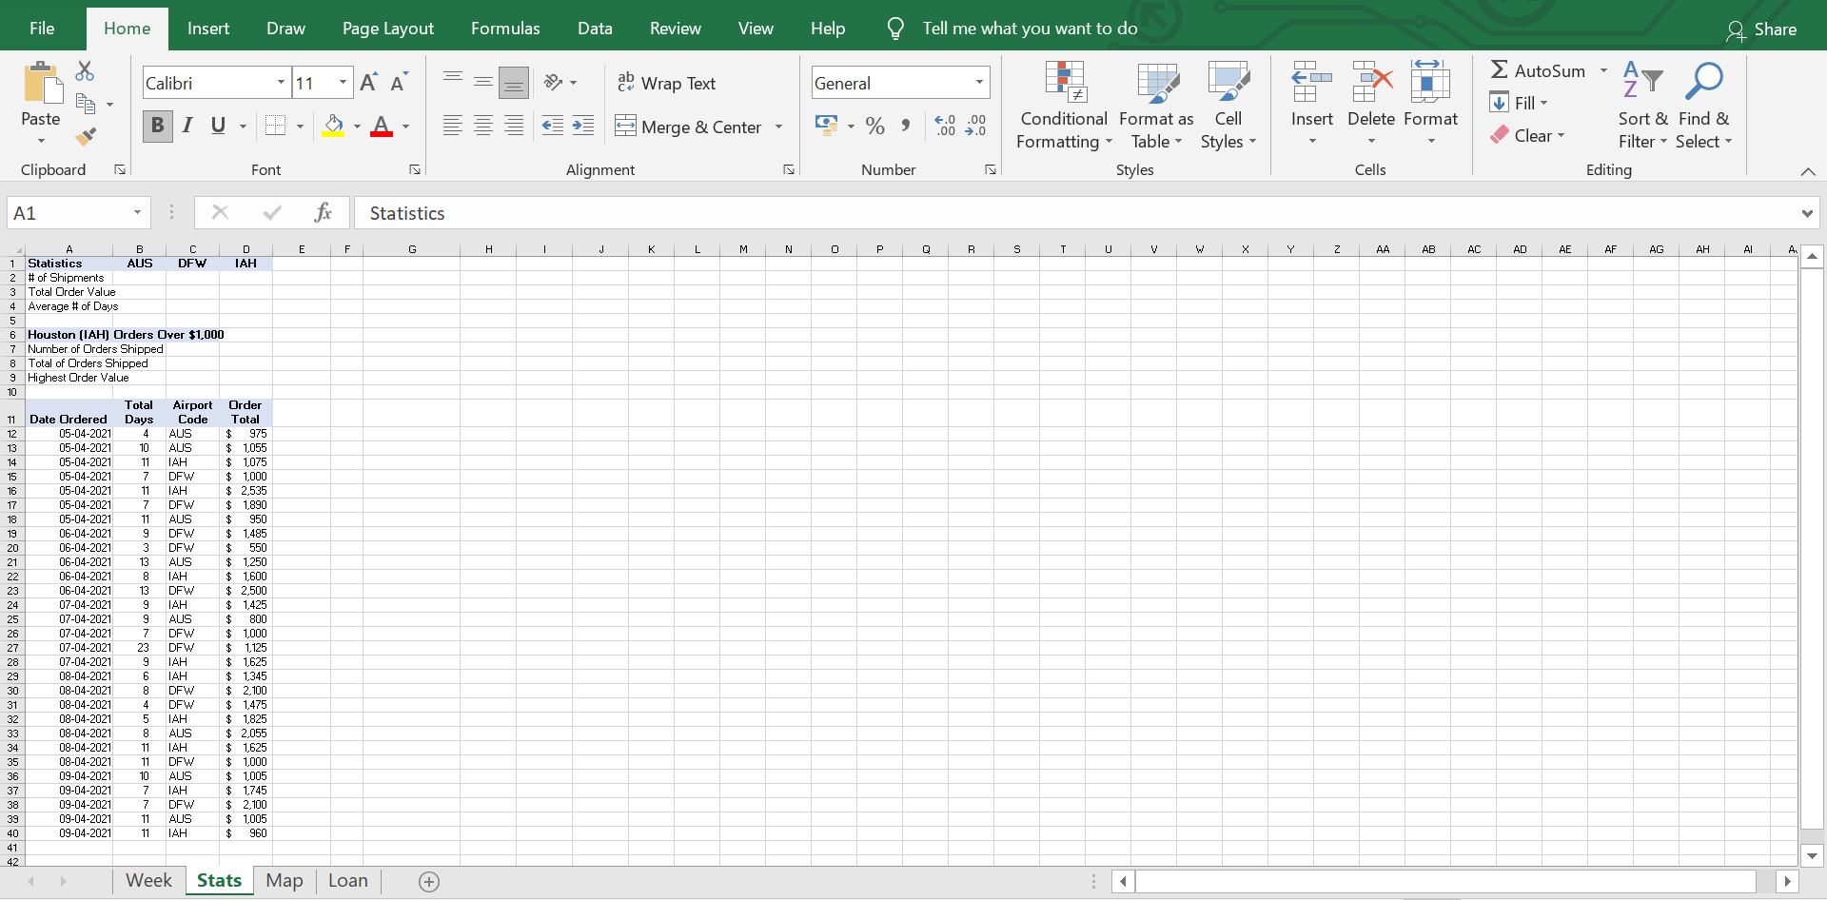Apply the yellow fill color
Viewport: 1827px width, 900px height.
tap(333, 126)
